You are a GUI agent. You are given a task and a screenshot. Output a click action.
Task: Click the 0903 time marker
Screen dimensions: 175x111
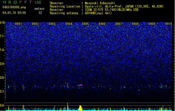coord(52,24)
